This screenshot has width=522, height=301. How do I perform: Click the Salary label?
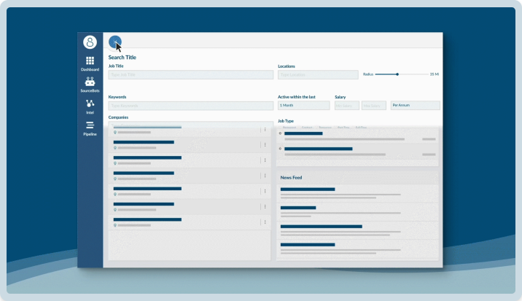tap(340, 97)
